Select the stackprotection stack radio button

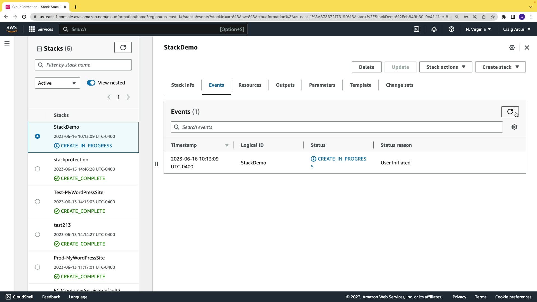point(37,169)
